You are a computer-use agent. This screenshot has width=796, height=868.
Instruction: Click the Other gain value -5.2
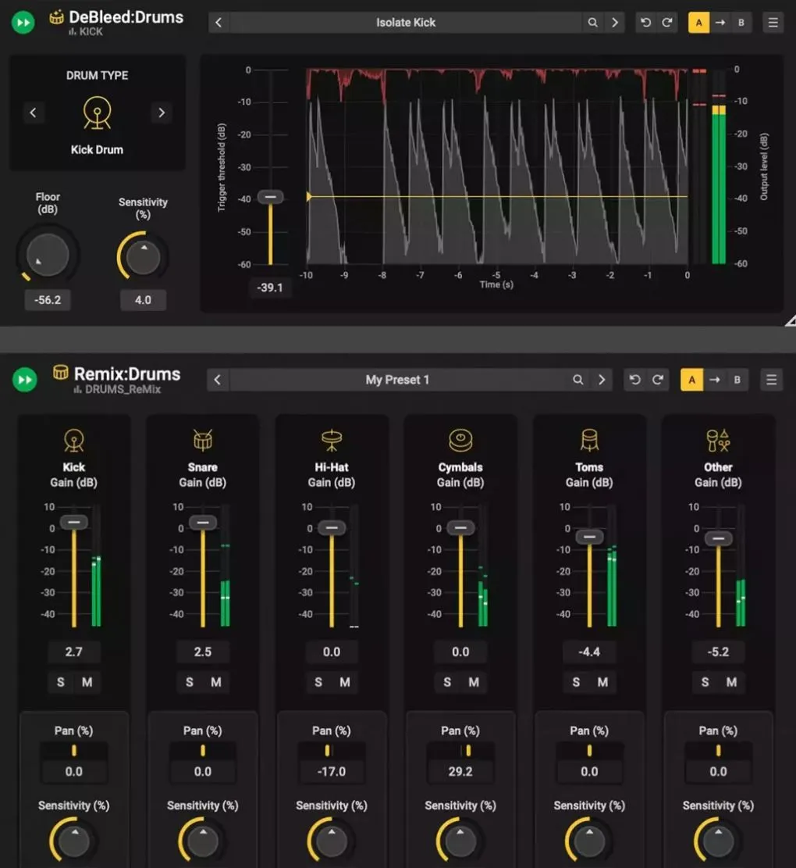point(718,652)
